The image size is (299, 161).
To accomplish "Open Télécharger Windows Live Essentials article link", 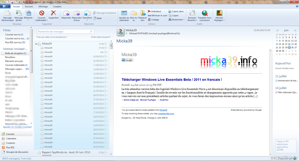I will pos(172,80).
